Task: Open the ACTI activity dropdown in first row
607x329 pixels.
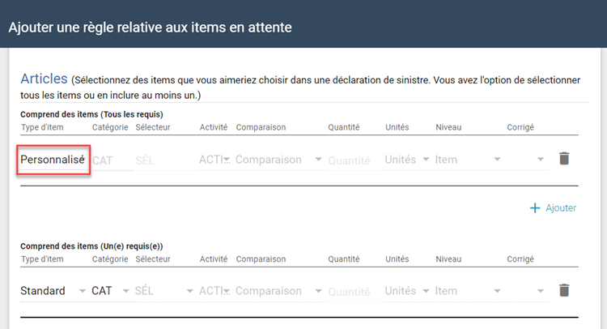Action: pyautogui.click(x=214, y=160)
